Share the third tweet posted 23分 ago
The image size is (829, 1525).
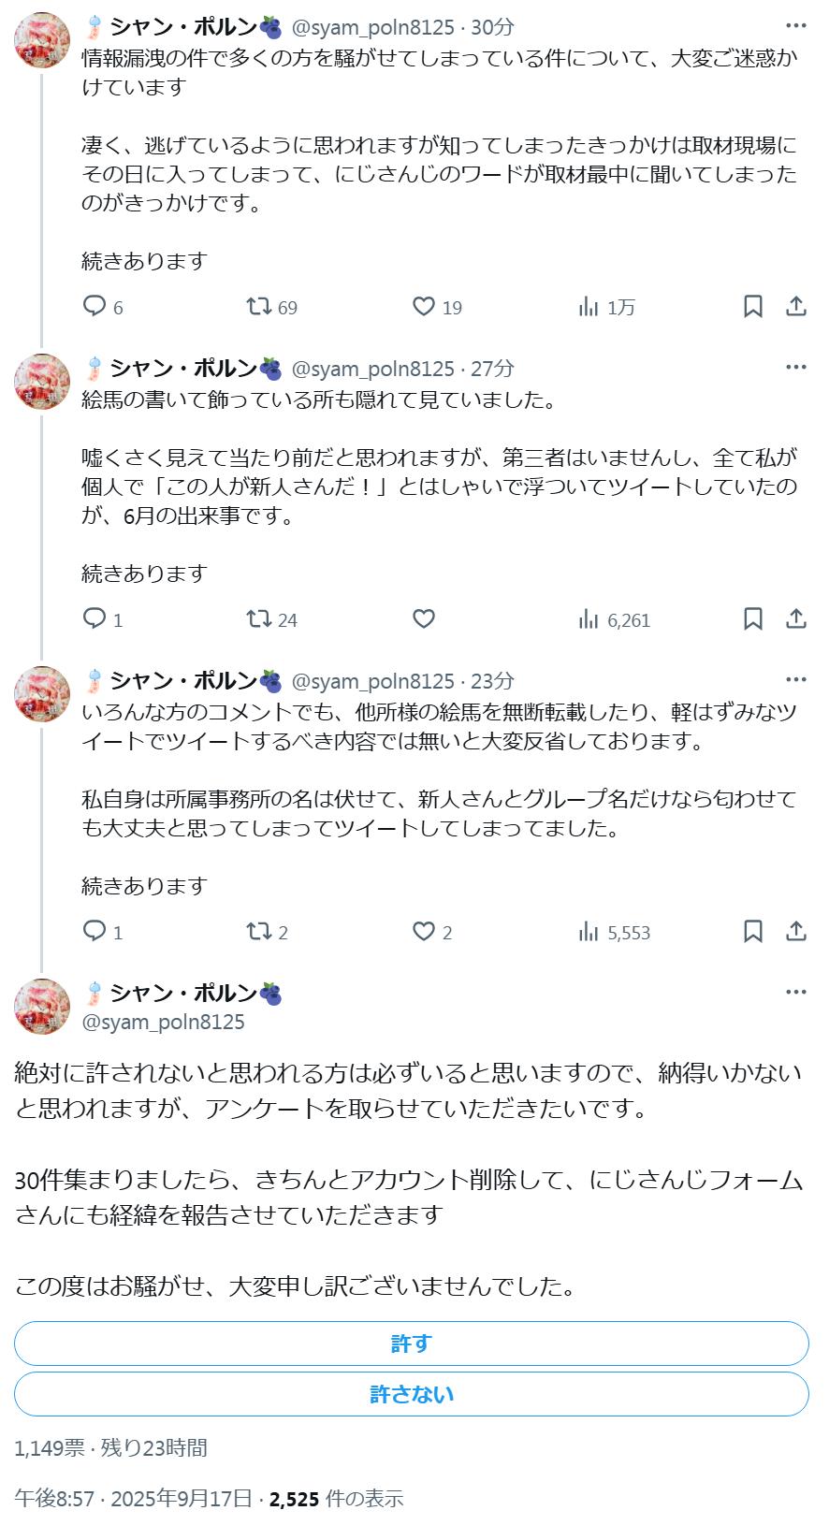[x=796, y=932]
